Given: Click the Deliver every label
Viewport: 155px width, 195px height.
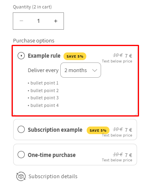Looking at the screenshot, I should coord(43,70).
